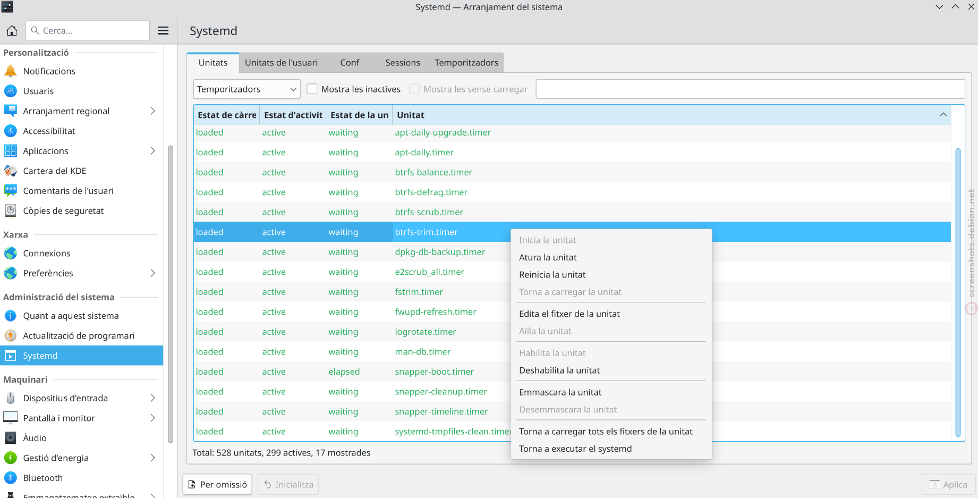Expand the Preferències submenu arrow

[152, 273]
